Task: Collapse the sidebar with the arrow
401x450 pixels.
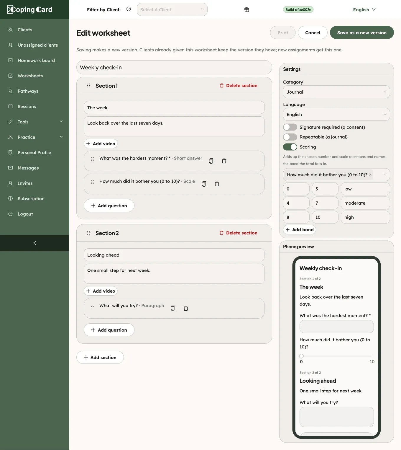Action: coord(34,243)
